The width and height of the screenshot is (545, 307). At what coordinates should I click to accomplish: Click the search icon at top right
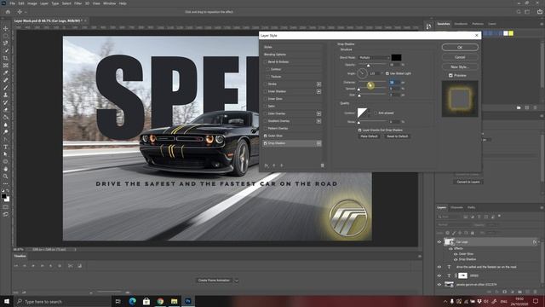(x=519, y=12)
